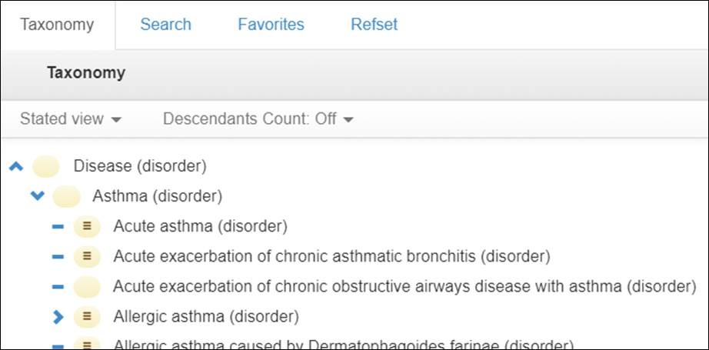Image resolution: width=709 pixels, height=350 pixels.
Task: Click the Disease (disorder) concept oval icon
Action: point(45,166)
